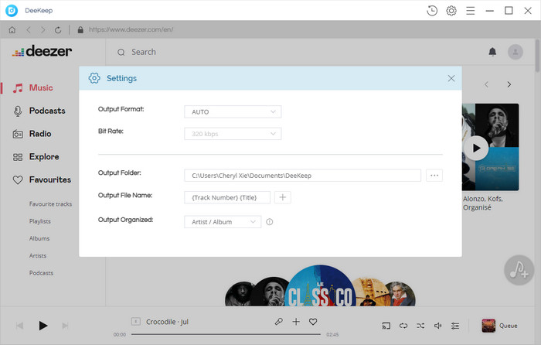Open the user profile avatar
Screen dimensions: 541x345
[x=515, y=52]
